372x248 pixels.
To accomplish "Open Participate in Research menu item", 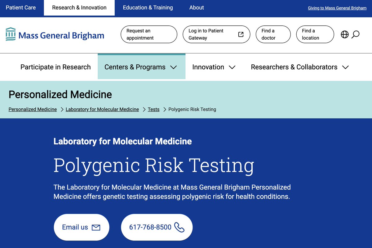I will coord(55,67).
